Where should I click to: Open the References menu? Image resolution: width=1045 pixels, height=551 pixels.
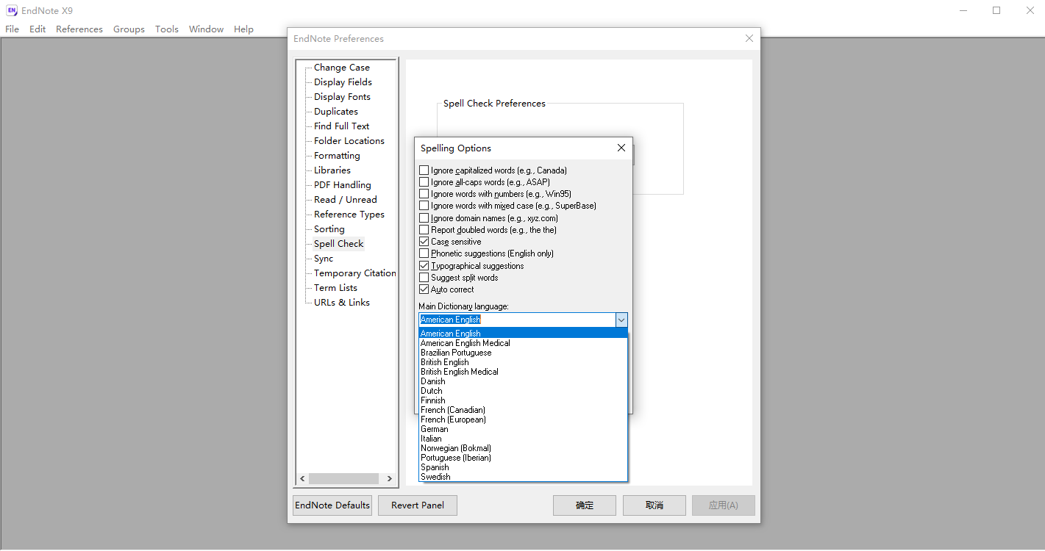click(x=79, y=29)
